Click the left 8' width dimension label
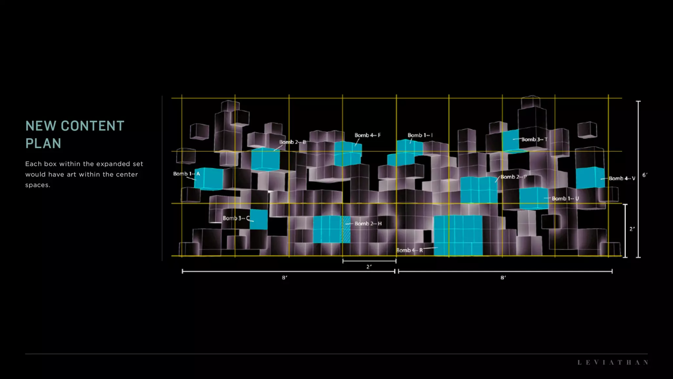Viewport: 673px width, 379px height. click(285, 278)
